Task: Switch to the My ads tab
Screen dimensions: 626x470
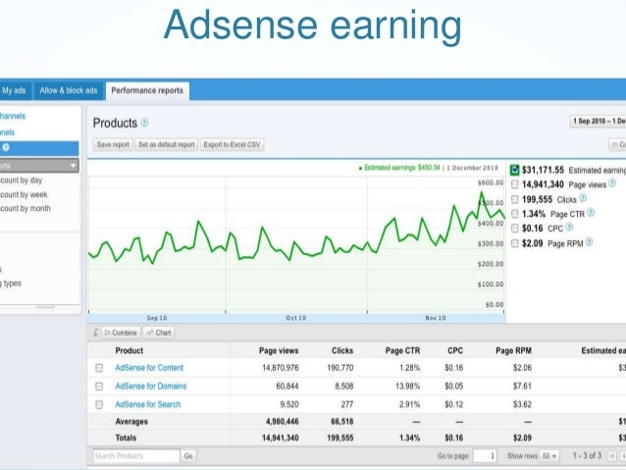Action: pos(14,90)
